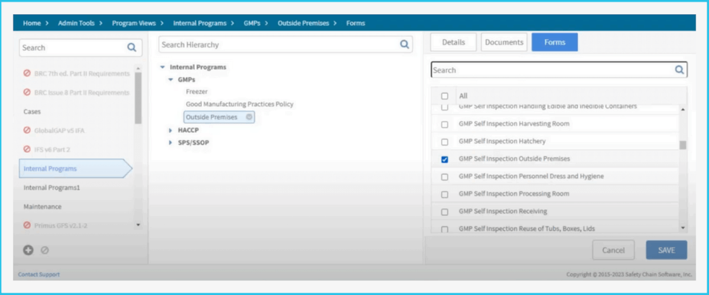Screen dimensions: 709x295
Task: Check GMP Self Inspection Hatchery
Action: click(445, 142)
